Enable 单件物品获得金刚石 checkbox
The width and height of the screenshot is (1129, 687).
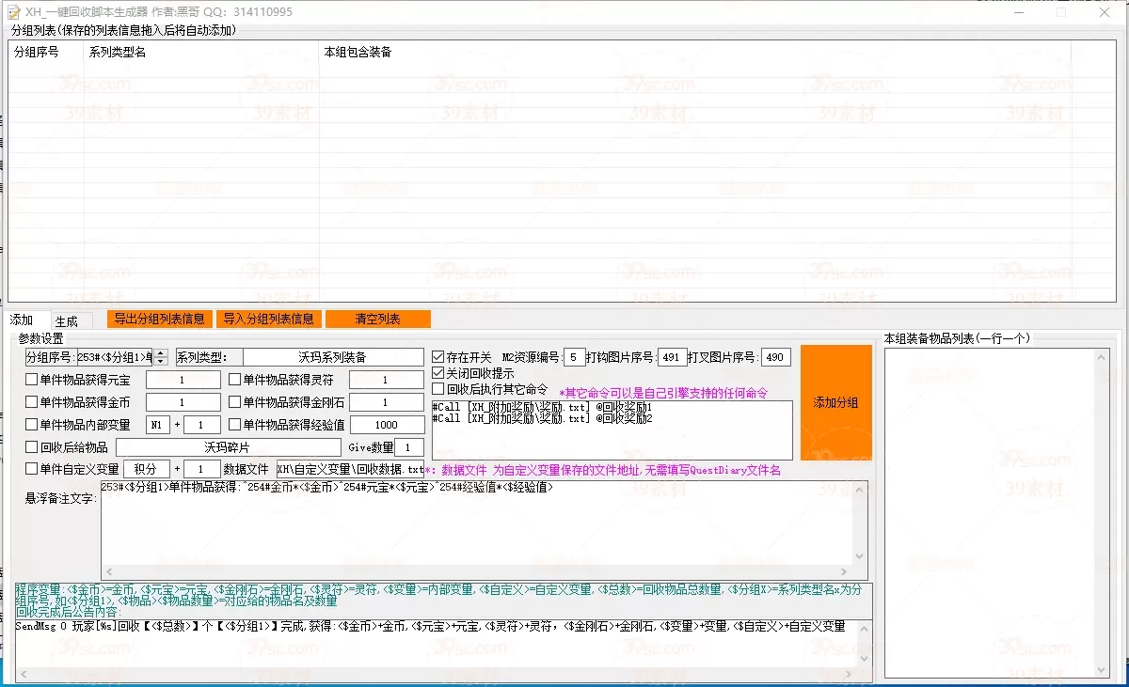(x=235, y=402)
